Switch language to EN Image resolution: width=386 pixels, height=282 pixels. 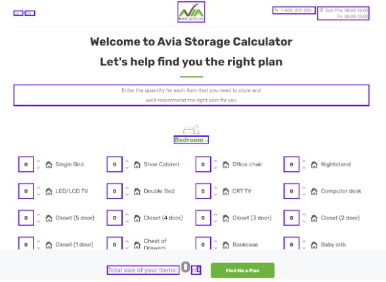click(x=30, y=13)
